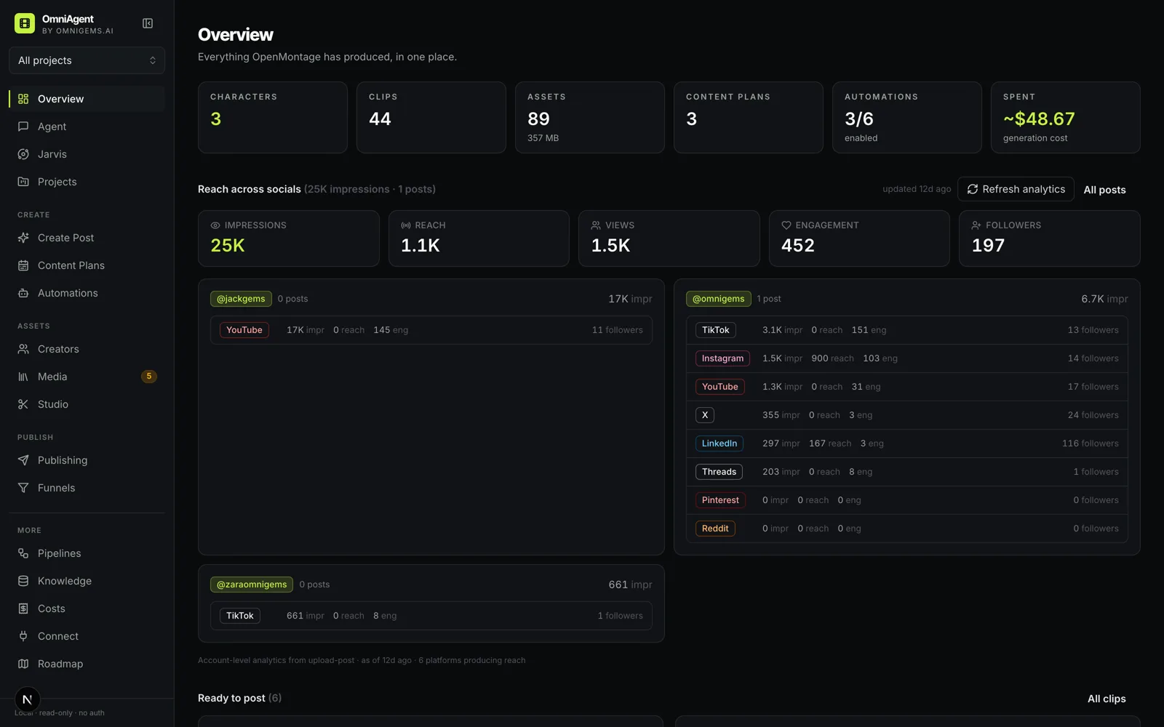1164x727 pixels.
Task: Click the Clips 44 stat card
Action: [431, 117]
